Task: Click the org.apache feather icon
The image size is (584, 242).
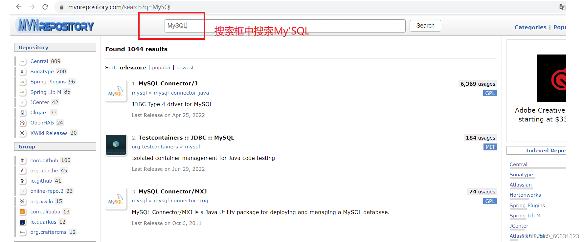Action: tap(22, 171)
